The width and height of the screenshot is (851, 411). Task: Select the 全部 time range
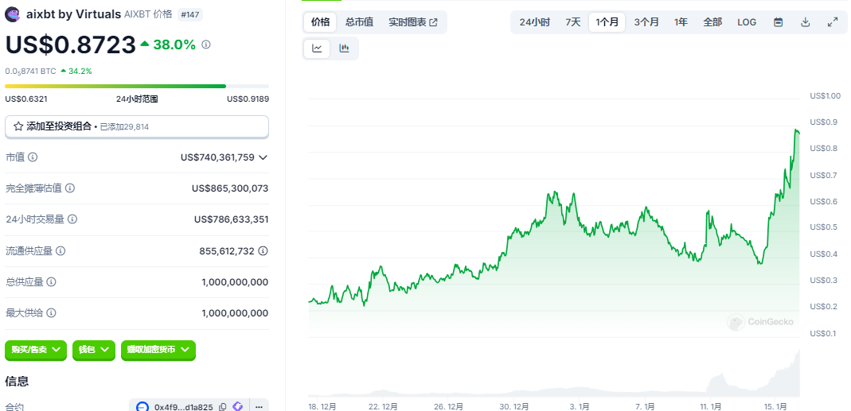point(712,22)
